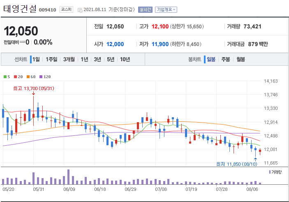289x202 pixels.
Task: Click the 코스피 market badge
Action: click(66, 9)
